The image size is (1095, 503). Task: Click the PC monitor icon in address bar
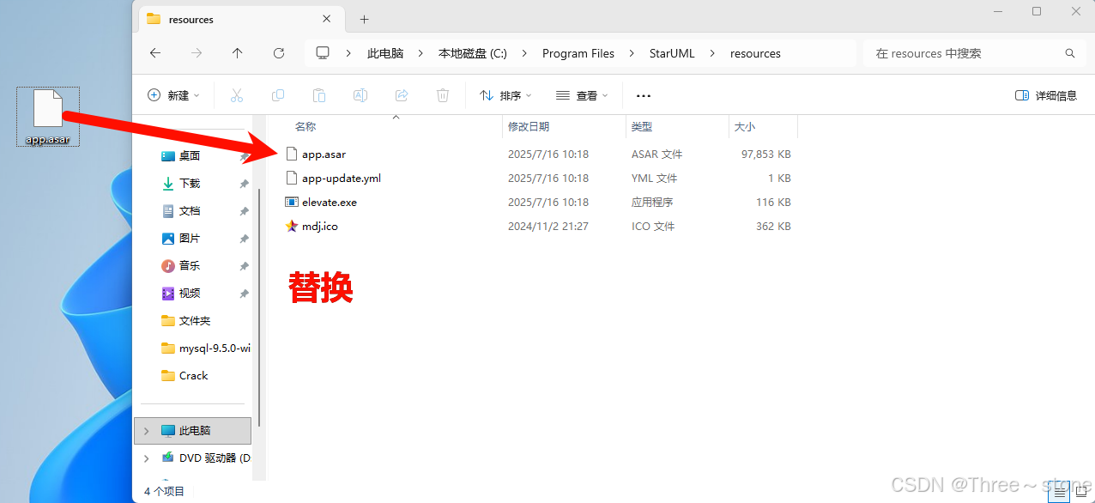pos(323,53)
